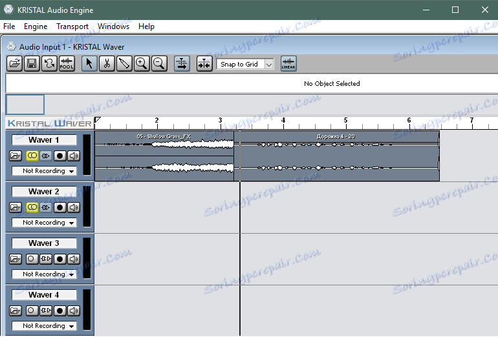Arm recording on Waver 2
498x337 pixels.
coord(60,207)
